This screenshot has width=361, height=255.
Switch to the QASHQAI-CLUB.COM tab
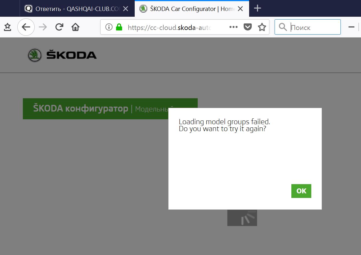click(x=72, y=9)
